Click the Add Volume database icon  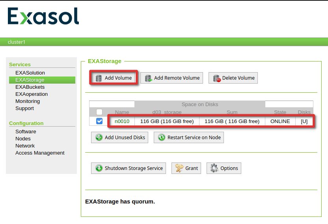click(x=99, y=78)
